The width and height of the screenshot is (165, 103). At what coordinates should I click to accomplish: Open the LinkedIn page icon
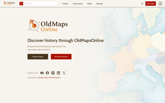[58, 73]
